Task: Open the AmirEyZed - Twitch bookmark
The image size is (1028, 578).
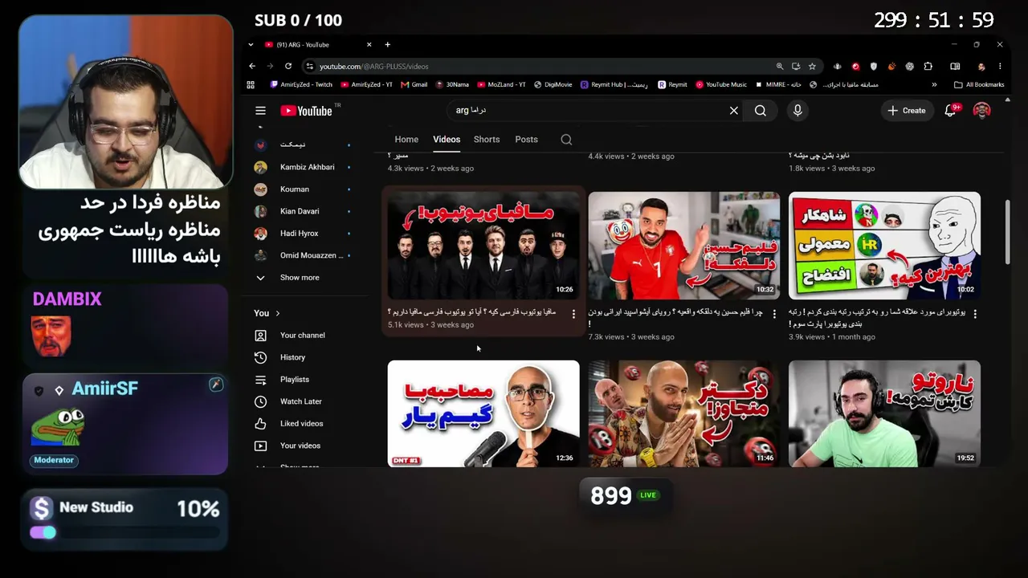Action: [x=301, y=84]
